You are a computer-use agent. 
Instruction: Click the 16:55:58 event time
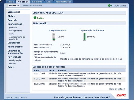pyautogui.click(x=53, y=79)
